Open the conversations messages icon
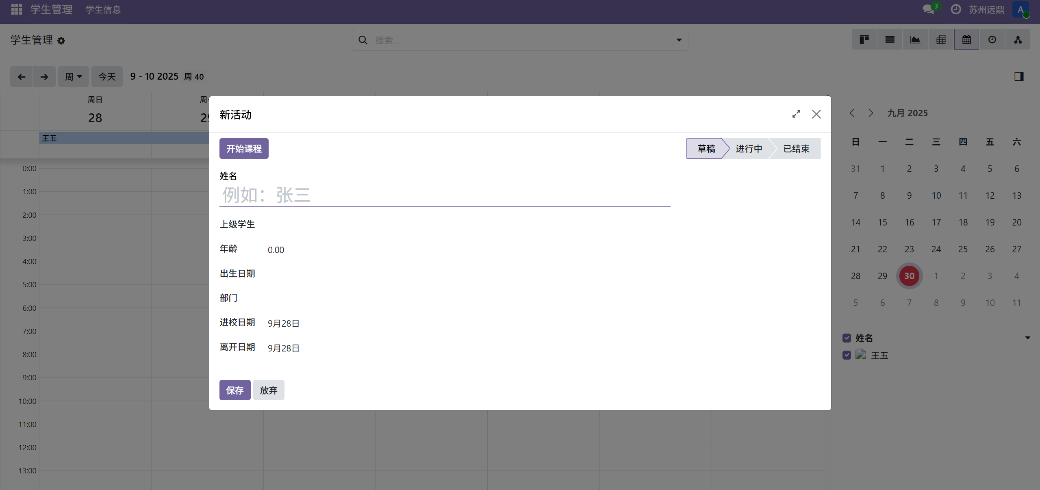The width and height of the screenshot is (1040, 490). [928, 9]
